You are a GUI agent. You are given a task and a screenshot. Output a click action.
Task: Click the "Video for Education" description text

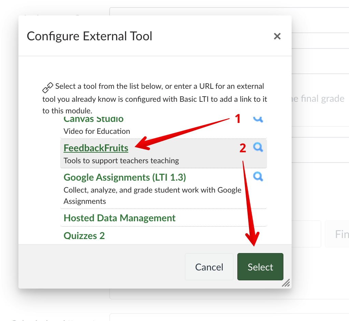[97, 131]
